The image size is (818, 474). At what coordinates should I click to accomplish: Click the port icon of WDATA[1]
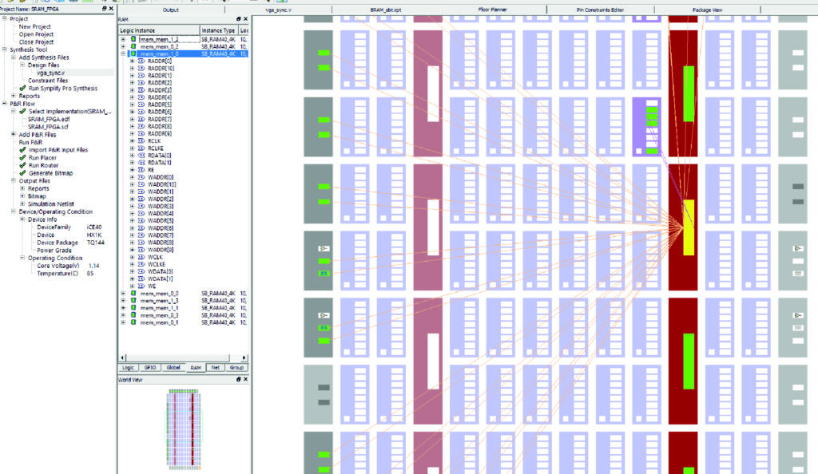click(x=141, y=278)
